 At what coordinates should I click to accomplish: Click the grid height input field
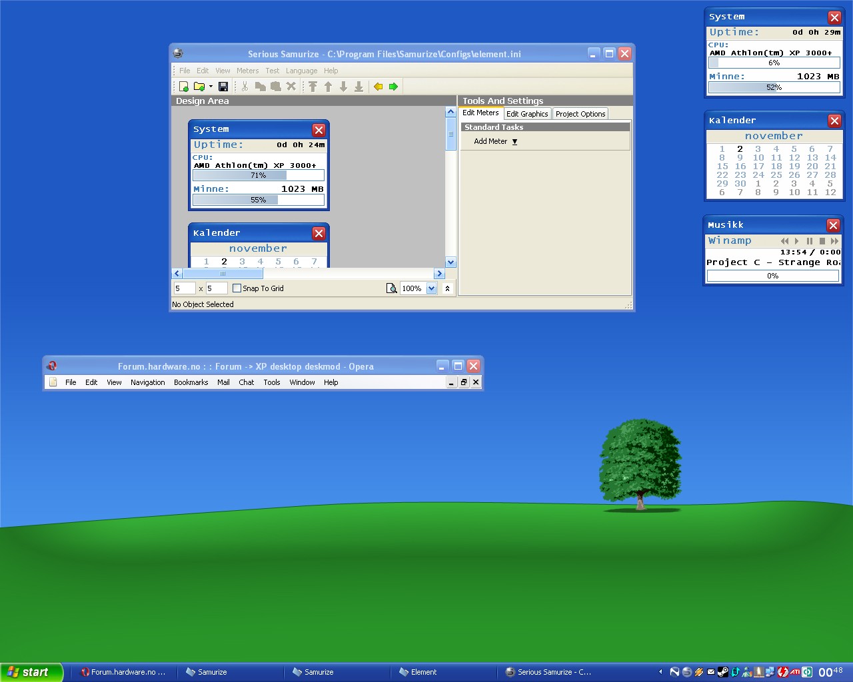(x=215, y=288)
